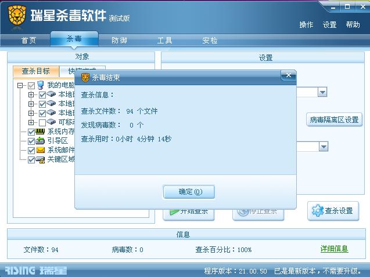This screenshot has height=277, width=370.
Task: Toggle the 系统内存 checkbox
Action: tap(31, 132)
